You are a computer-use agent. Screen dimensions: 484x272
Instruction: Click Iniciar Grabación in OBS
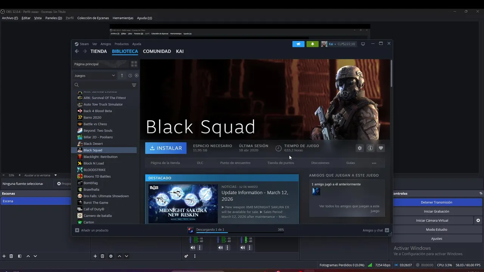(436, 211)
